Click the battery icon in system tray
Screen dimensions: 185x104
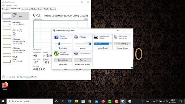160,101
